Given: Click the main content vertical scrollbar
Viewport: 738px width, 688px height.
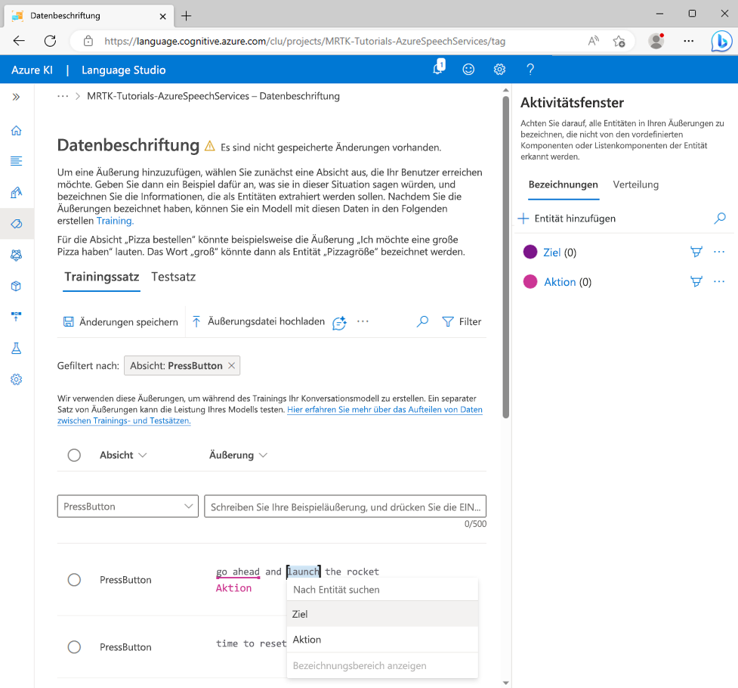Looking at the screenshot, I should pos(506,257).
